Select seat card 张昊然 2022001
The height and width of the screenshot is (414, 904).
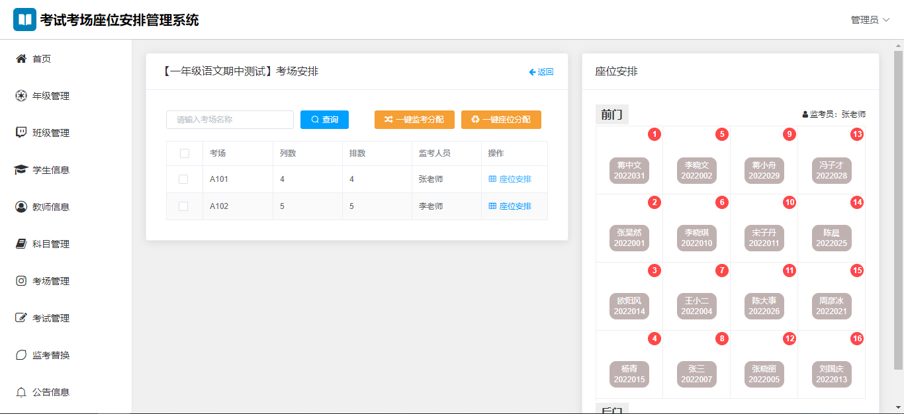[x=629, y=238]
